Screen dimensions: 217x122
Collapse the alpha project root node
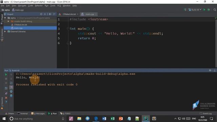click(x=5, y=18)
